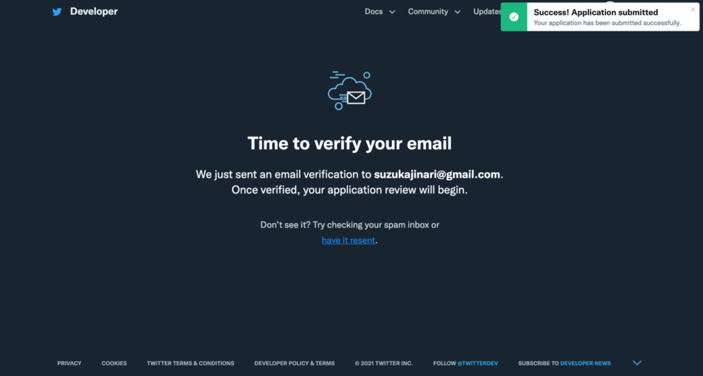Open Twitter Terms & Conditions link
The height and width of the screenshot is (376, 703).
(x=191, y=363)
